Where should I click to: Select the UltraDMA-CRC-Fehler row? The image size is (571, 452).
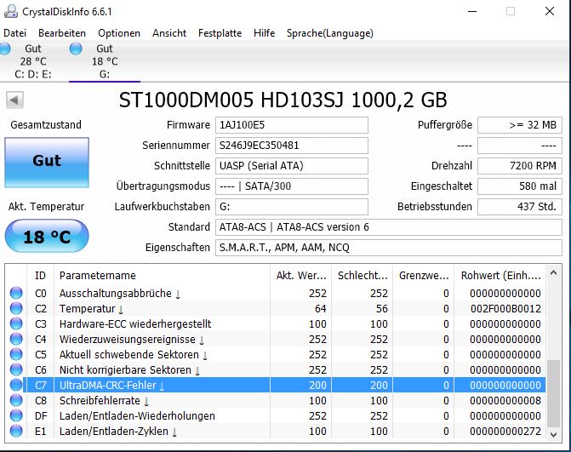[x=276, y=385]
